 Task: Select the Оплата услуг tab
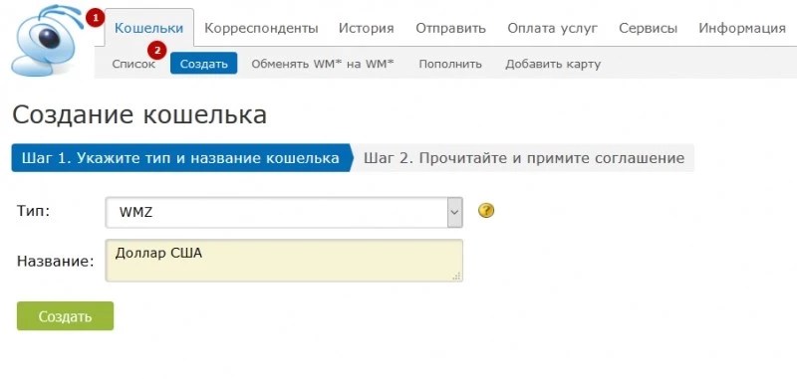click(553, 29)
